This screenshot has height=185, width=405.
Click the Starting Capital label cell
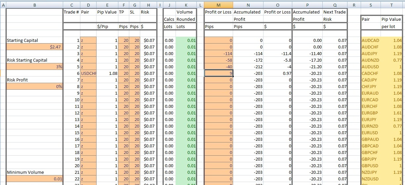point(34,40)
